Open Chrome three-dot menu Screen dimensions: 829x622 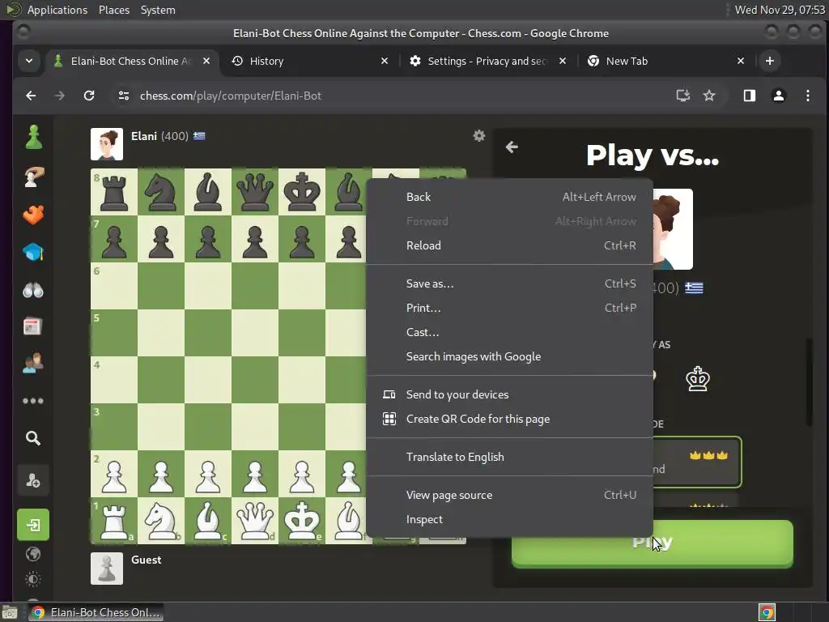click(808, 96)
